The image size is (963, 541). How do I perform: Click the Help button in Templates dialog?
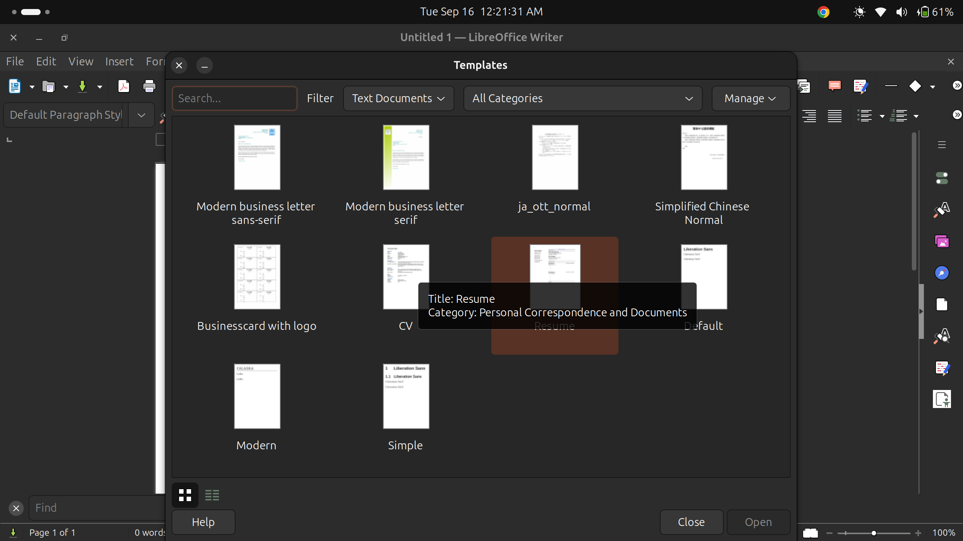(x=203, y=522)
